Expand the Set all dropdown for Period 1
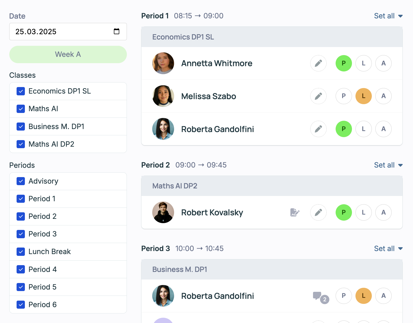This screenshot has height=323, width=413. [x=388, y=16]
